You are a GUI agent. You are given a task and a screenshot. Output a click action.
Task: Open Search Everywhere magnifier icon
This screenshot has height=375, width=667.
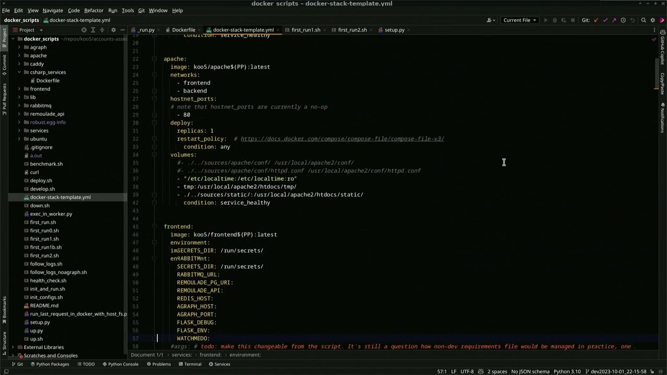pos(644,20)
